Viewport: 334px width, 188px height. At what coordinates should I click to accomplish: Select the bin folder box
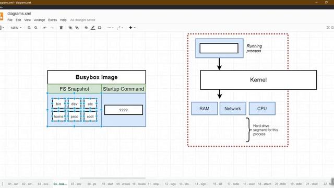click(x=58, y=104)
